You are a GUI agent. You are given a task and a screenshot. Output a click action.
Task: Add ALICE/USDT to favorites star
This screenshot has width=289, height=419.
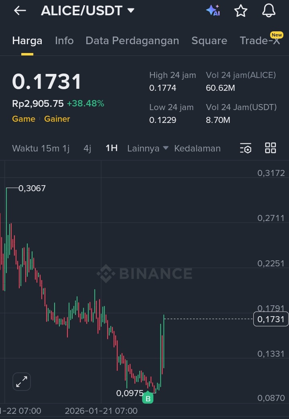(241, 11)
